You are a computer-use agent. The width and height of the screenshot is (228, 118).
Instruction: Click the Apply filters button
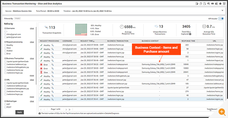click(x=19, y=112)
